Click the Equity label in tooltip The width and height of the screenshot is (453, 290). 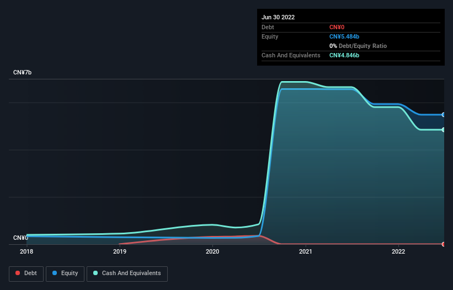click(x=270, y=36)
